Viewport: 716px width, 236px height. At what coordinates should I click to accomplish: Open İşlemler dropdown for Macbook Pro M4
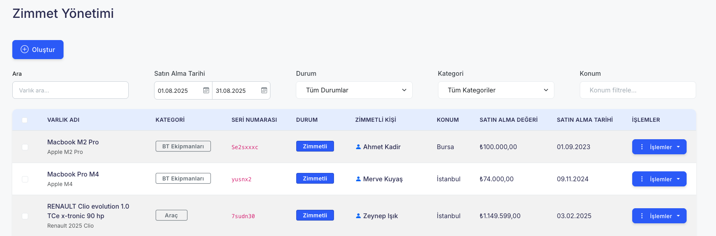point(659,179)
